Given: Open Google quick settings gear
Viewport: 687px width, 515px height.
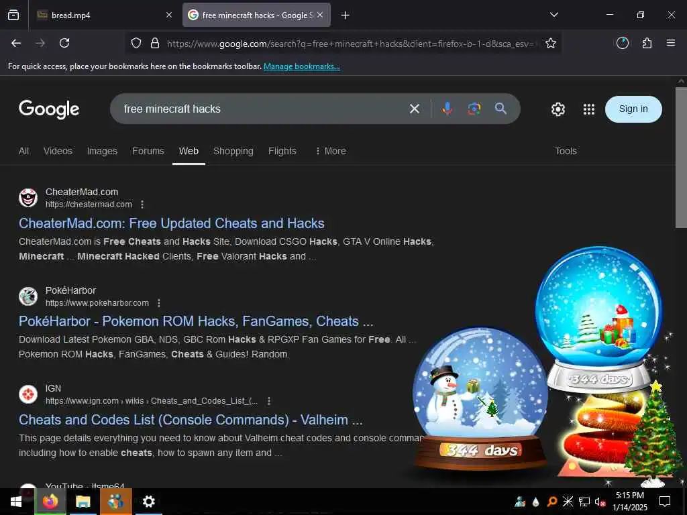Looking at the screenshot, I should [558, 109].
